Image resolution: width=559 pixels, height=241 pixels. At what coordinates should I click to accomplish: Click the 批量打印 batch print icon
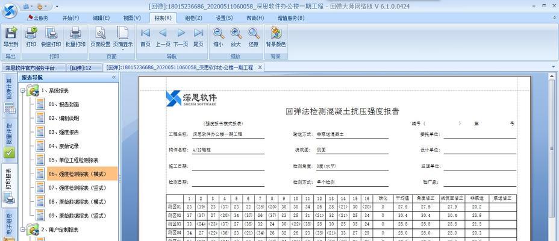pos(75,33)
